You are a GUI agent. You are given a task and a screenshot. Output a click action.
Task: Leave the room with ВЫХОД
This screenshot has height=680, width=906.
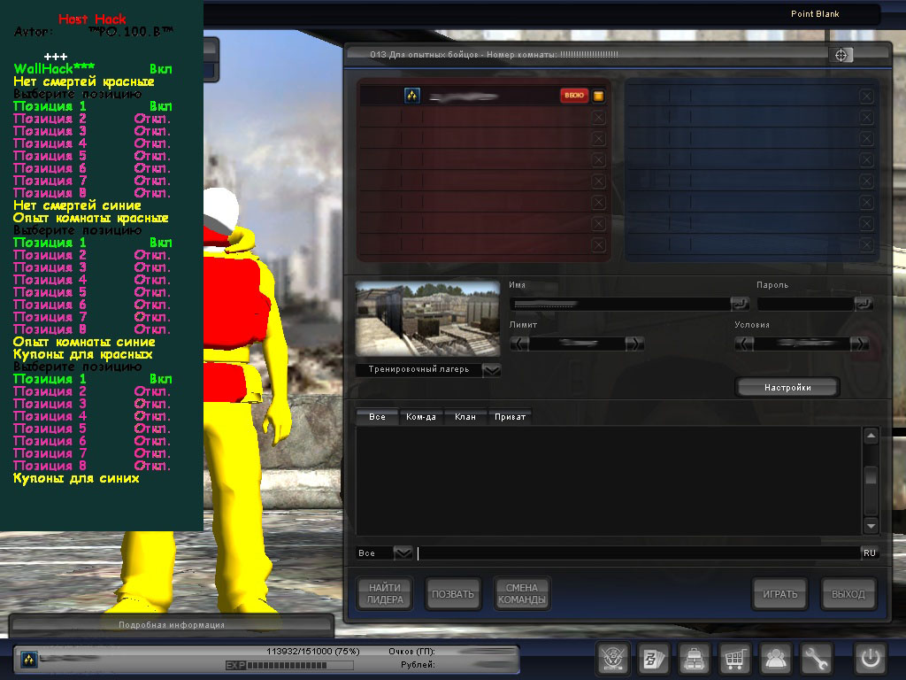848,594
